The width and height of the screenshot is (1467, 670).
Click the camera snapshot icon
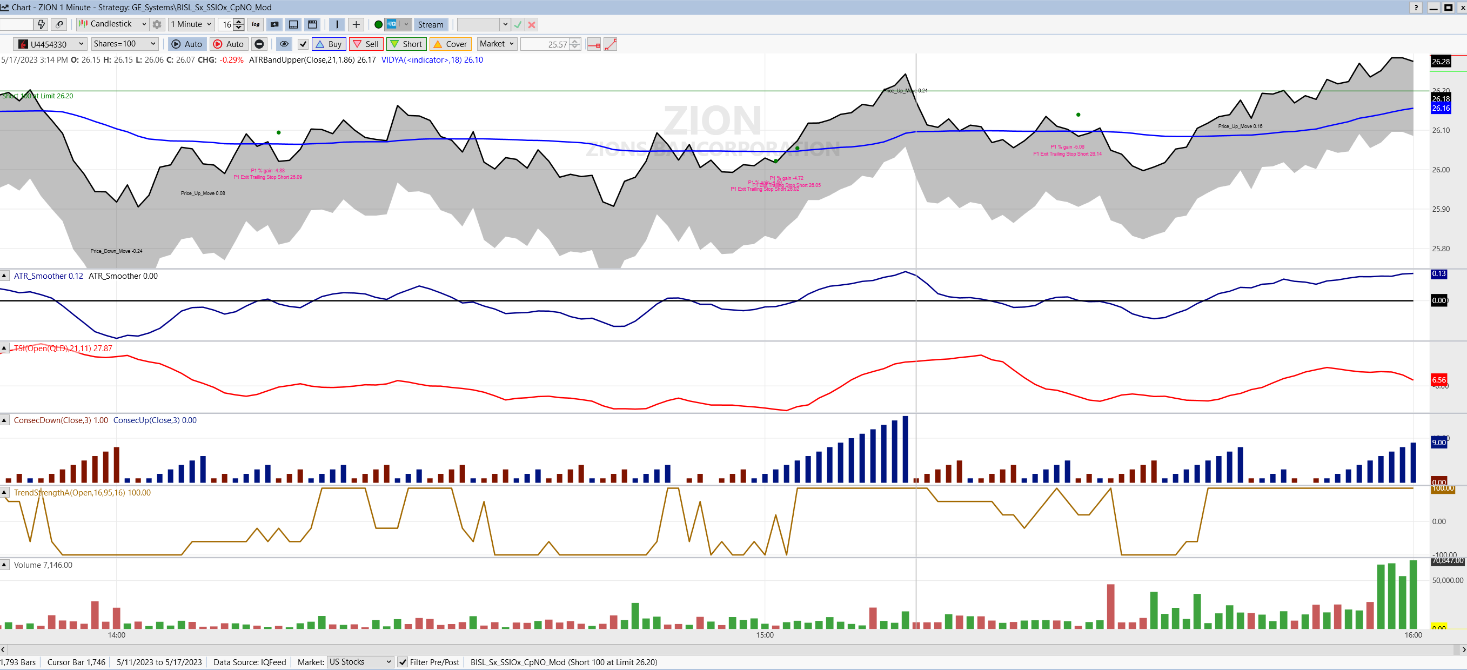click(274, 24)
